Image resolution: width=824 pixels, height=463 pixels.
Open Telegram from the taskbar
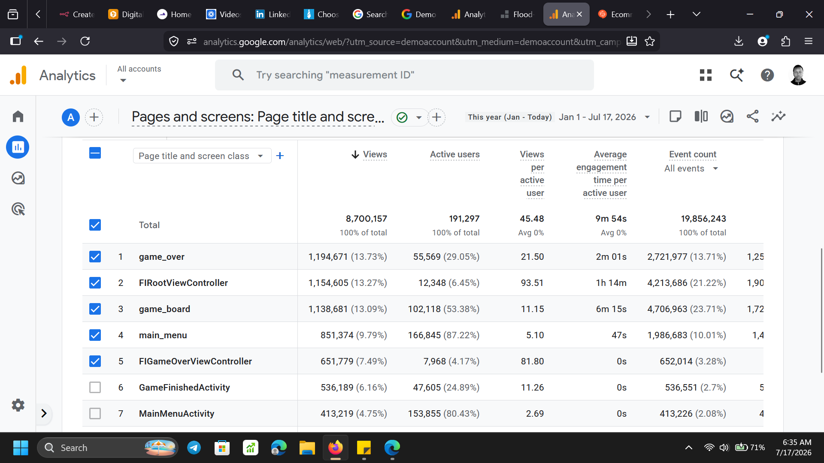tap(194, 448)
